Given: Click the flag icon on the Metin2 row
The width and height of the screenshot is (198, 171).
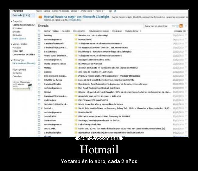Looking at the screenshot, I should coord(186,68).
